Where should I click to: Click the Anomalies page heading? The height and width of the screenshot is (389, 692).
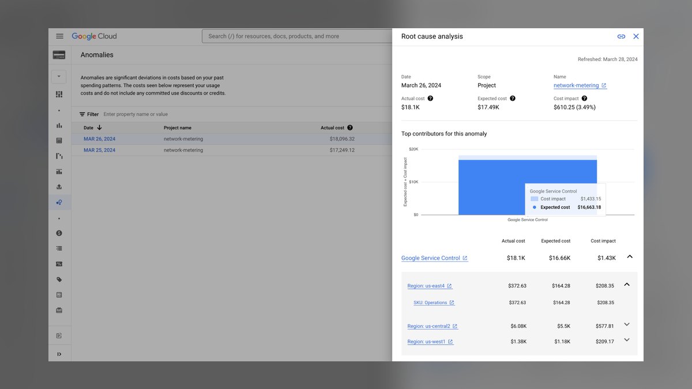(x=97, y=55)
